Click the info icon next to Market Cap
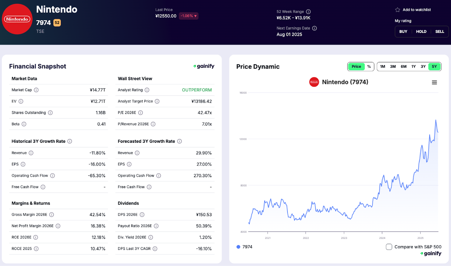Image resolution: width=451 pixels, height=266 pixels. pyautogui.click(x=36, y=90)
